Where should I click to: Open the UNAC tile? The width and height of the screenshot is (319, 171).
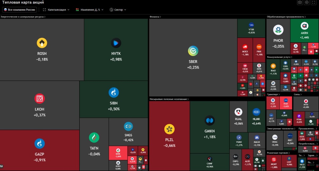tap(275, 140)
